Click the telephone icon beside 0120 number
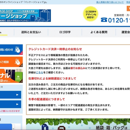The width and height of the screenshot is (130, 130). pyautogui.click(x=104, y=20)
